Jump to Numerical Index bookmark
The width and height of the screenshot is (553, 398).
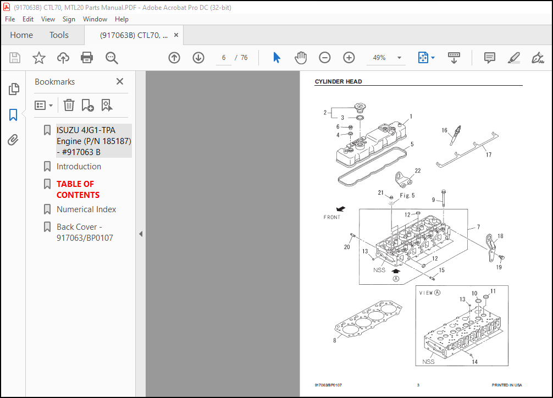[x=86, y=209]
